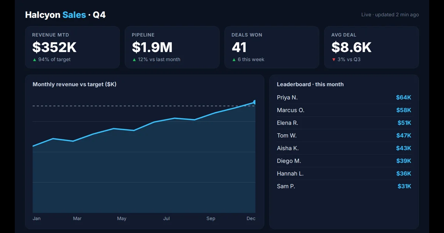Image resolution: width=444 pixels, height=233 pixels.
Task: Click the $51K amount
Action: pyautogui.click(x=404, y=123)
